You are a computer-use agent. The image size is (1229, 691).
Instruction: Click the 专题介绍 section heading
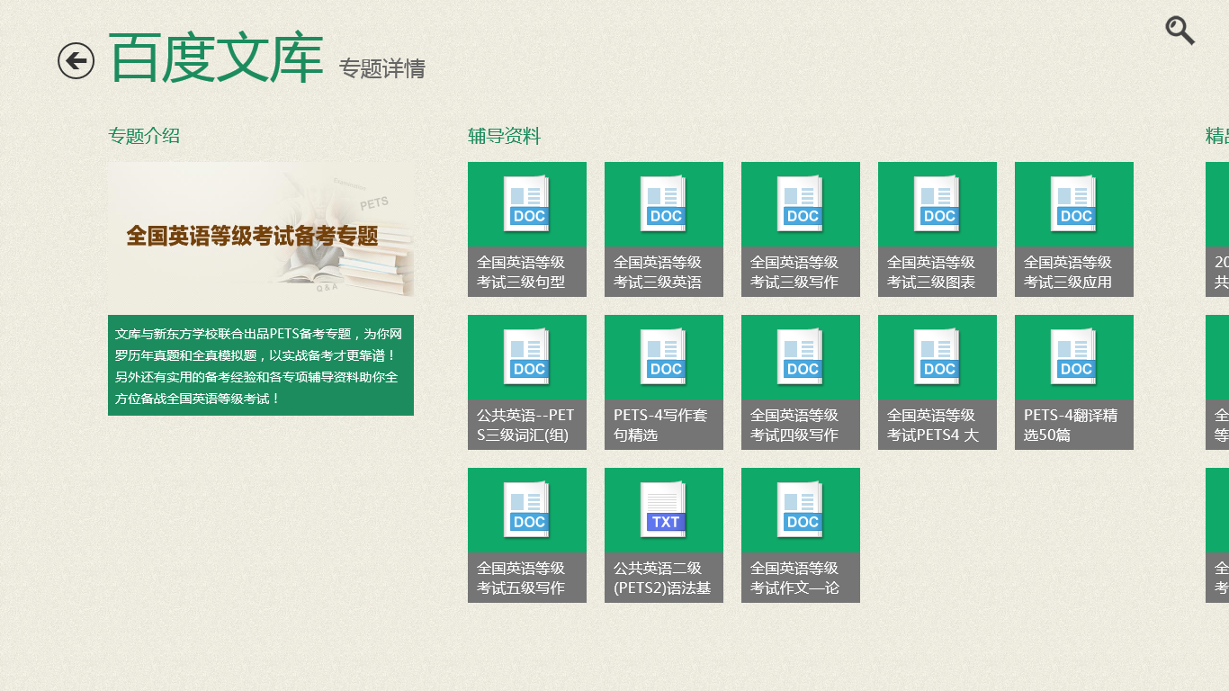pos(144,136)
